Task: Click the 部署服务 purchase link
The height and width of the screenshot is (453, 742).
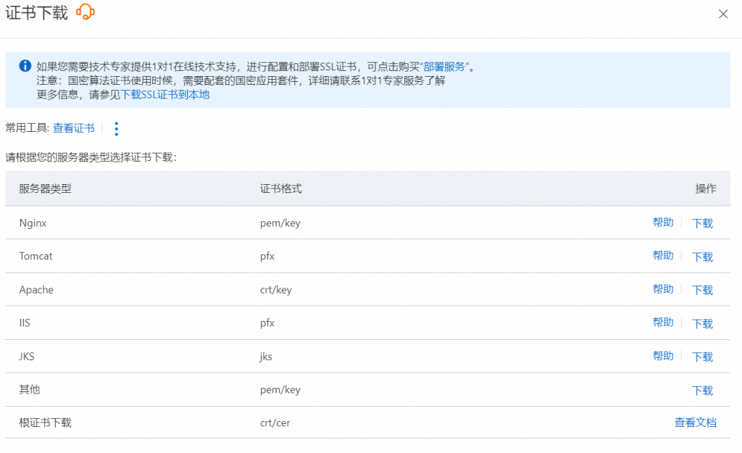Action: point(444,67)
